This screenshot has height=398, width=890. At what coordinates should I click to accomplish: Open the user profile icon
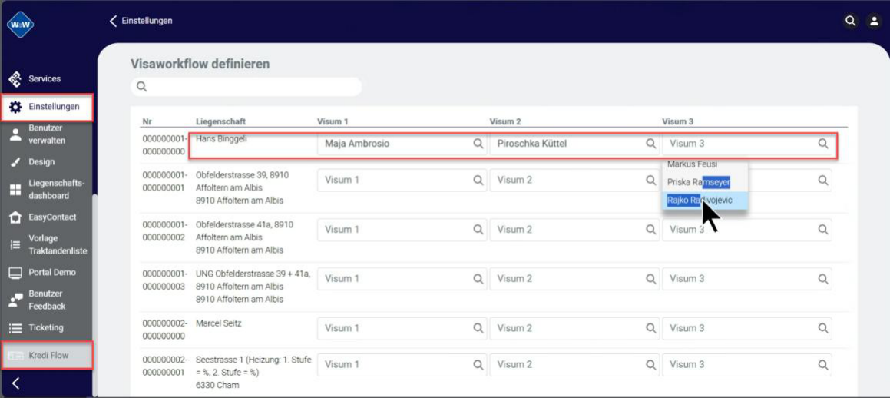[874, 21]
